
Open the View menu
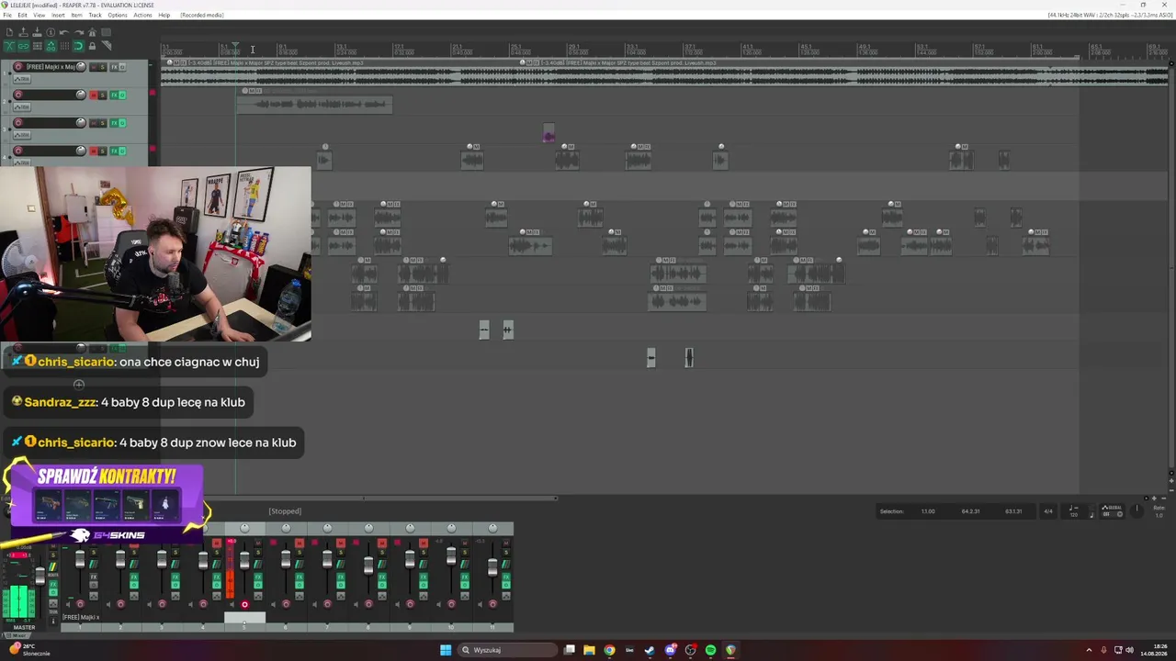click(39, 16)
